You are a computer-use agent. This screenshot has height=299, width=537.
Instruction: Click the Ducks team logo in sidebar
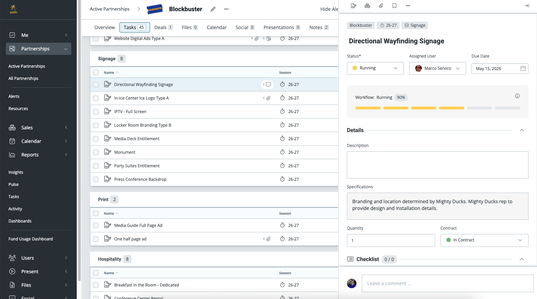tap(14, 9)
